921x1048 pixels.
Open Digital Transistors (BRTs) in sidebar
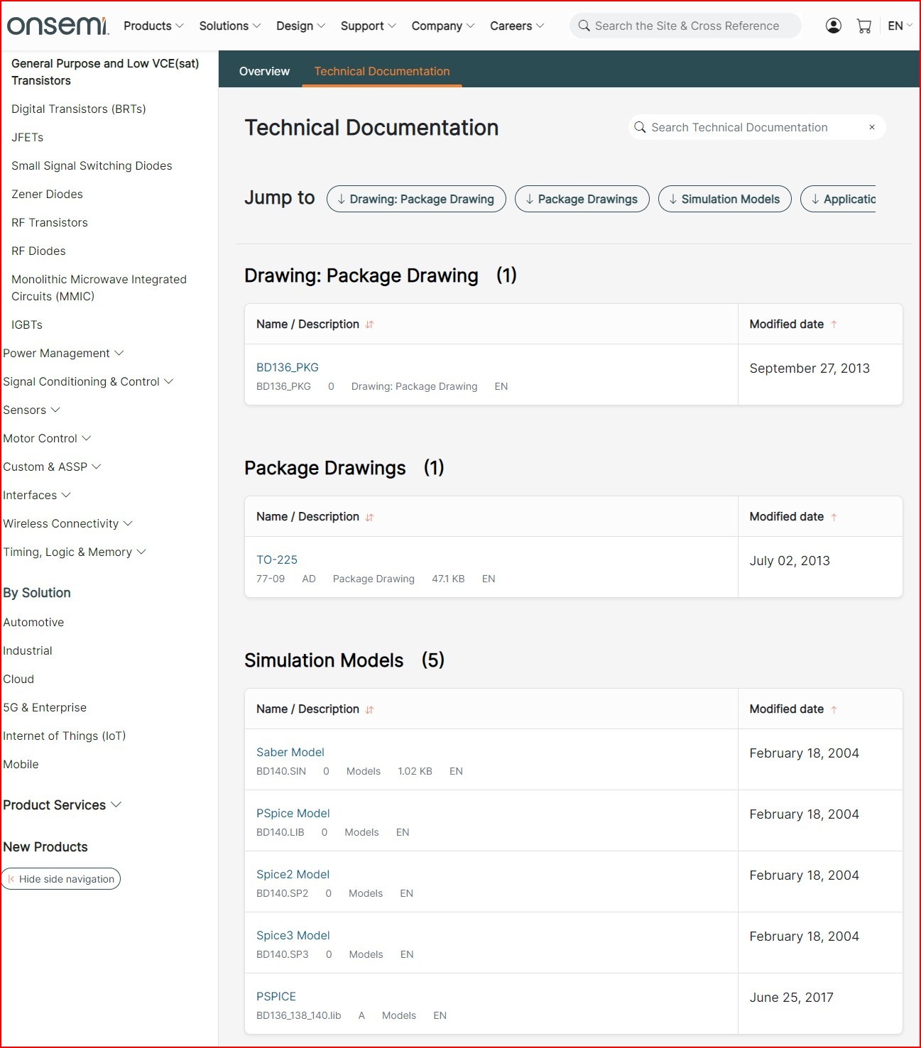[79, 109]
